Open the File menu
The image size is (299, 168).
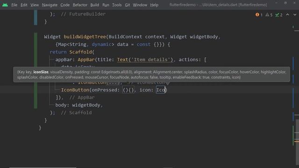tap(14, 5)
